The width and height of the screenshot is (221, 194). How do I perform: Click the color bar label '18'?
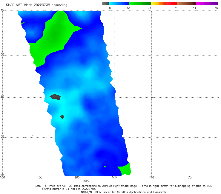128,8
